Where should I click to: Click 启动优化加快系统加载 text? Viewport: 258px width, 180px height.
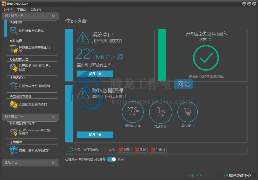[206, 77]
